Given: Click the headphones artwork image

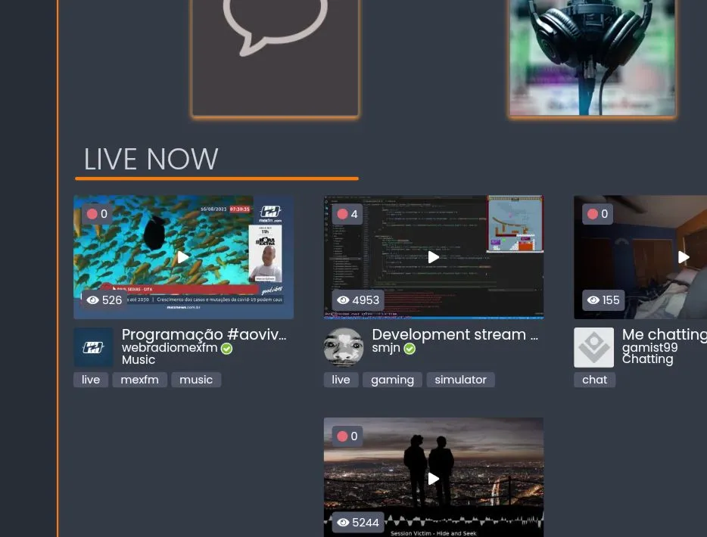Looking at the screenshot, I should [x=592, y=57].
